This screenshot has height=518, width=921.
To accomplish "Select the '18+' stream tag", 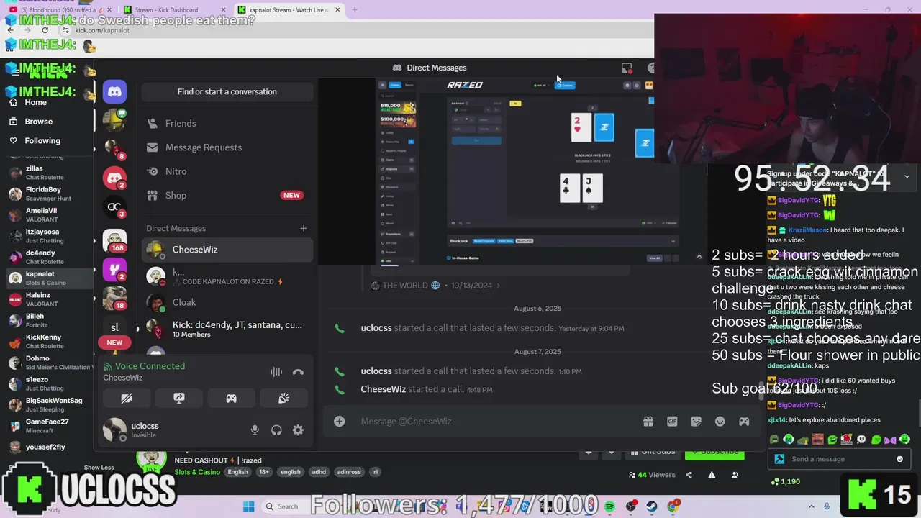I will pyautogui.click(x=264, y=472).
